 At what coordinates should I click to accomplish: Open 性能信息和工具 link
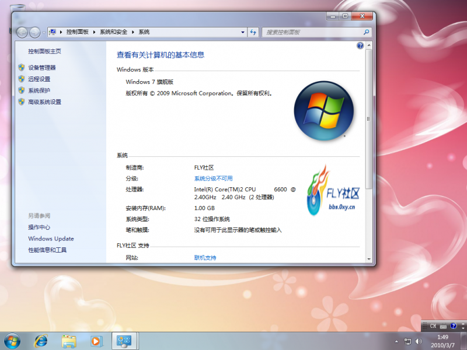pyautogui.click(x=47, y=250)
